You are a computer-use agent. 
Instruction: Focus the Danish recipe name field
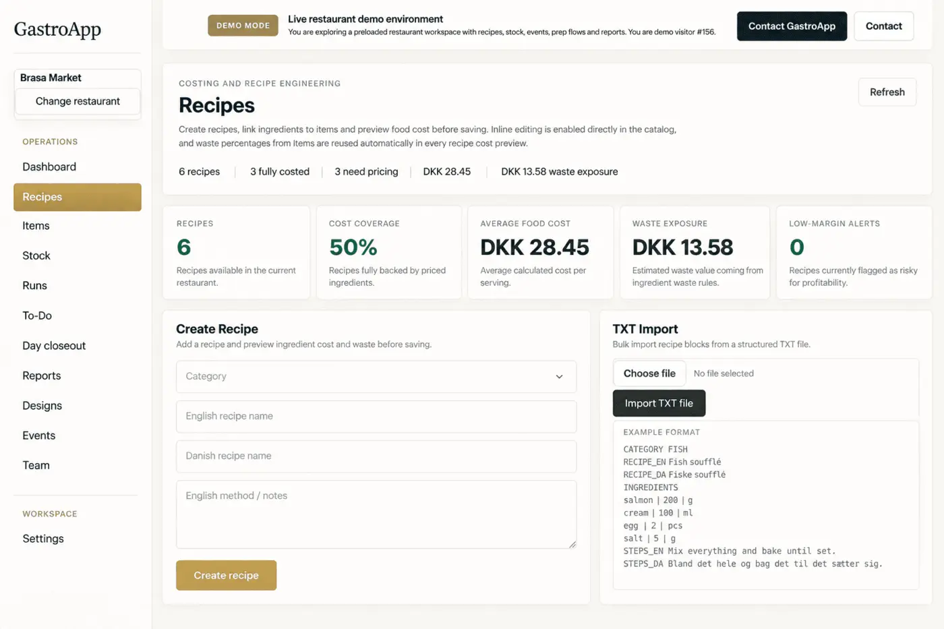376,456
